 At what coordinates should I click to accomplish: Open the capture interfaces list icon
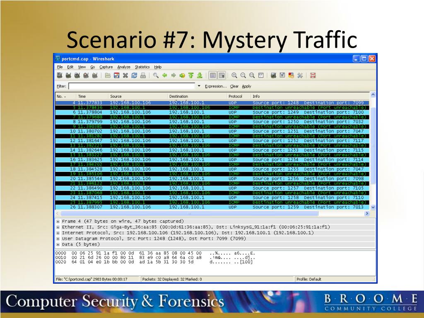pos(60,75)
